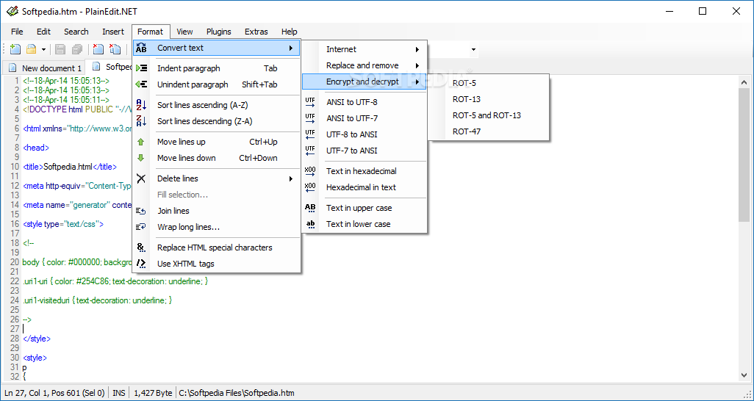Switch to the New document 1 tab

44,68
